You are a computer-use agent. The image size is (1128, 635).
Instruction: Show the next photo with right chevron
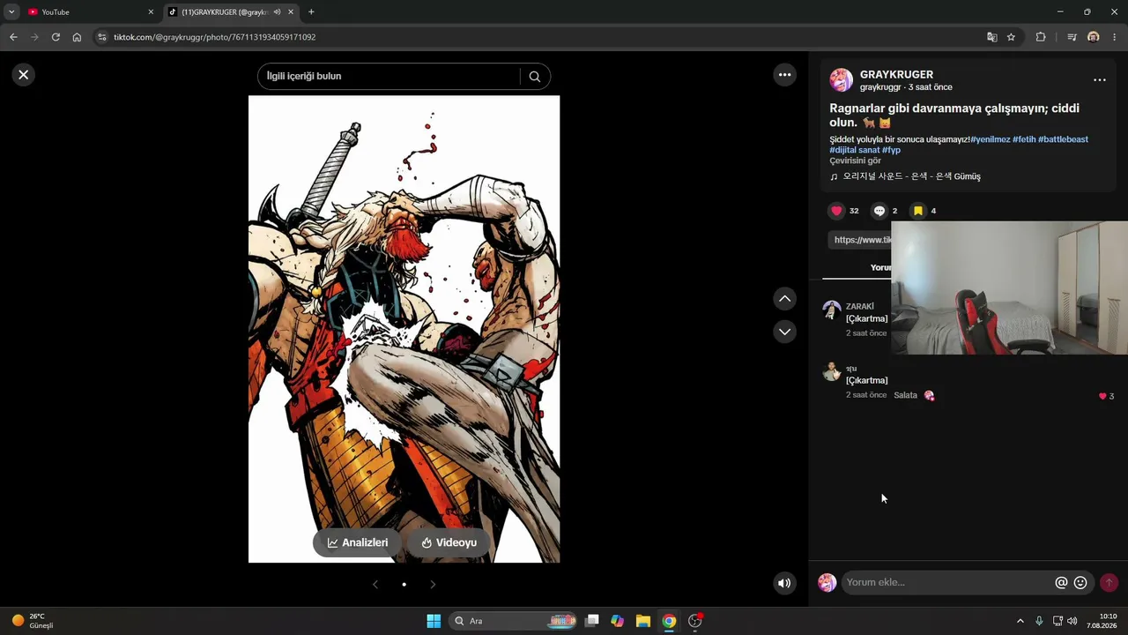[433, 585]
